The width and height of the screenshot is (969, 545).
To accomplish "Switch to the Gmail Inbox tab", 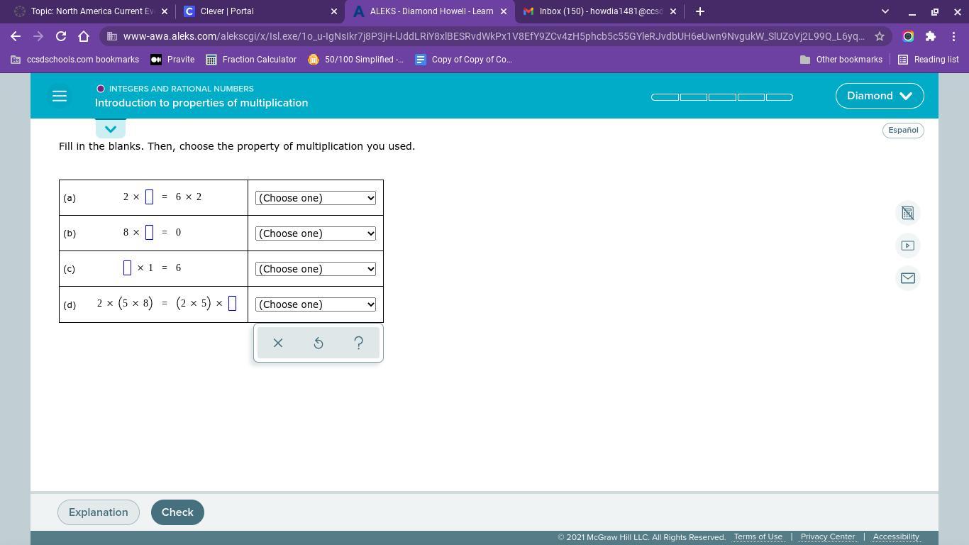I will (x=599, y=11).
